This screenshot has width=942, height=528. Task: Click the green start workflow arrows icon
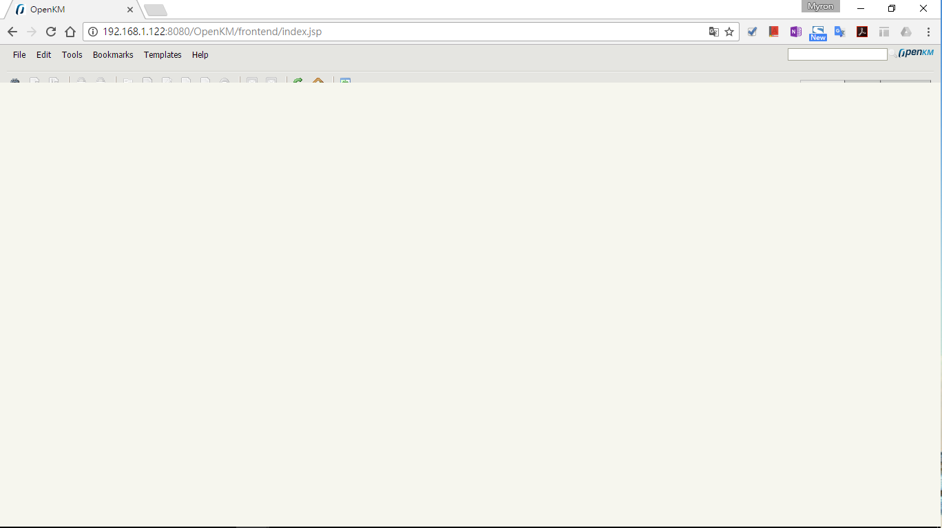pos(297,81)
